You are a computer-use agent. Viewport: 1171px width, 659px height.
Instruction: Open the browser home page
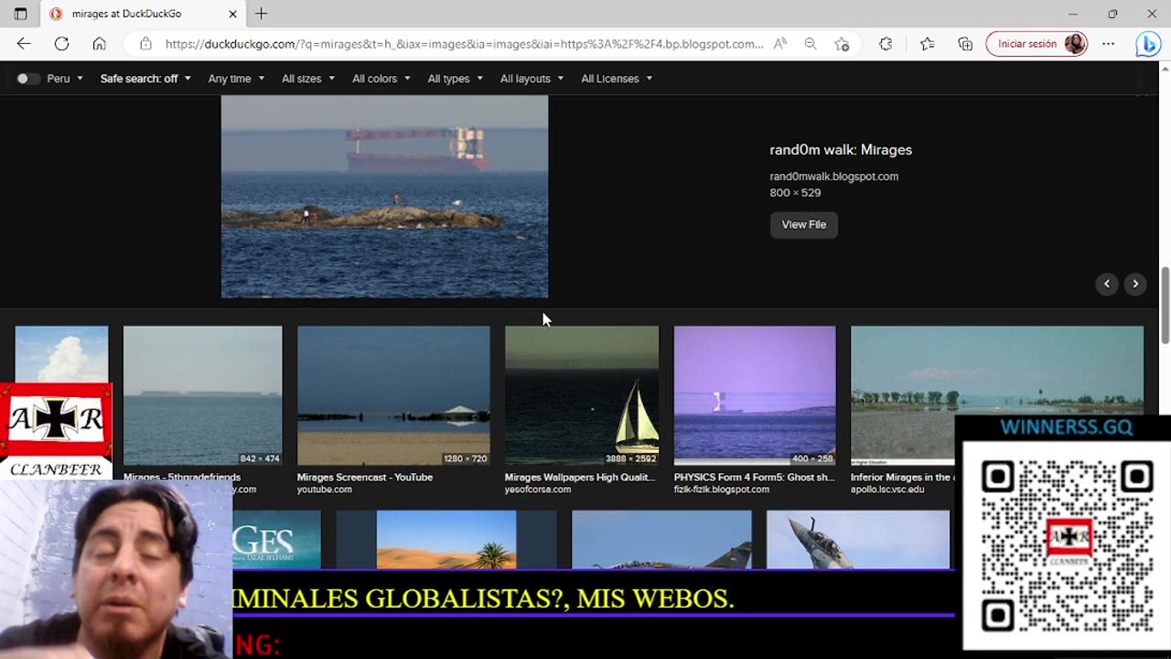(99, 44)
